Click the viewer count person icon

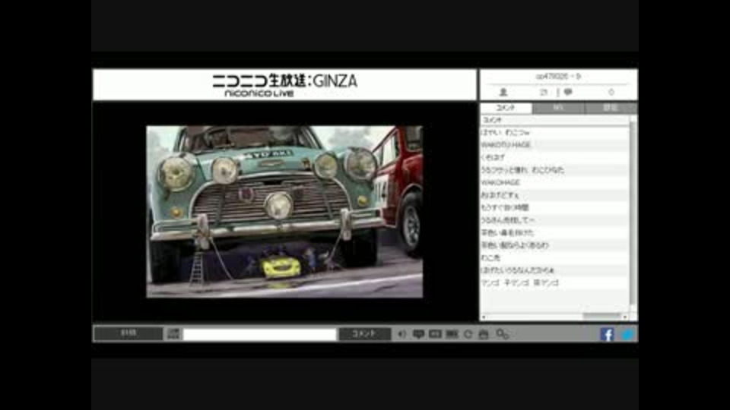[x=503, y=92]
